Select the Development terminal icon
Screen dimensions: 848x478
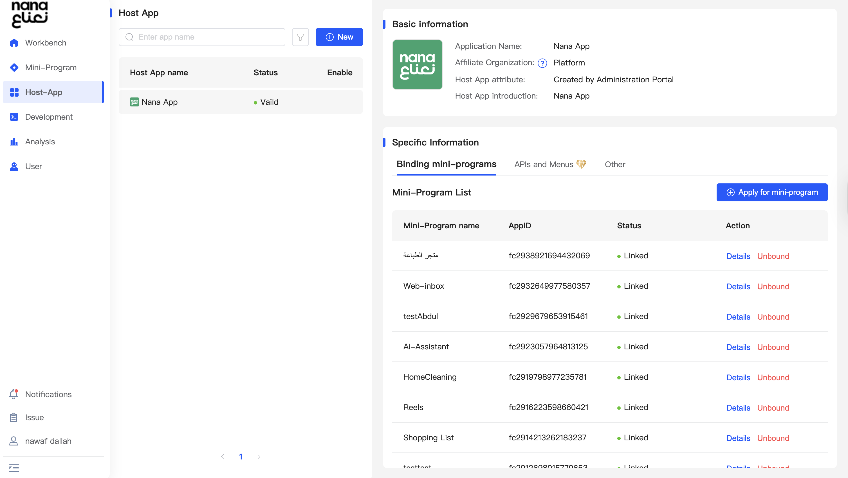pos(14,117)
